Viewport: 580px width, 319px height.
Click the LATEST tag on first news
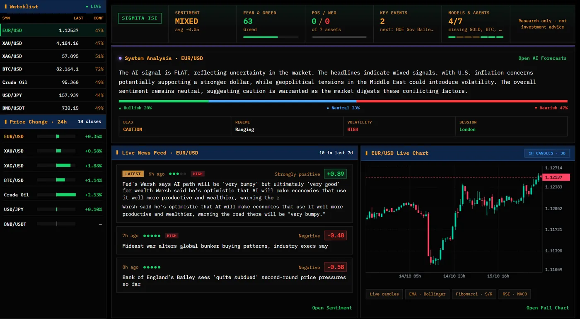pyautogui.click(x=133, y=174)
